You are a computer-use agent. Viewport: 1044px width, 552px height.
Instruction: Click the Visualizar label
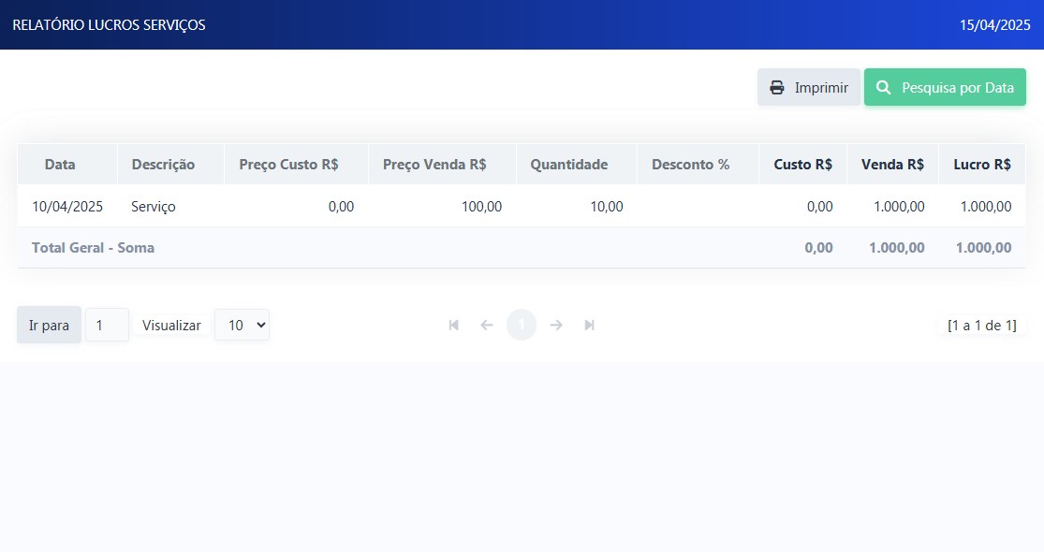171,326
